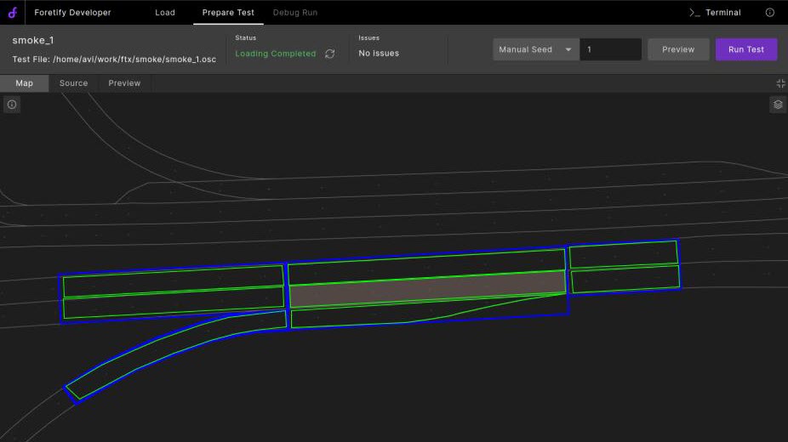Open the Source view tab
This screenshot has height=442, width=788.
coord(73,83)
